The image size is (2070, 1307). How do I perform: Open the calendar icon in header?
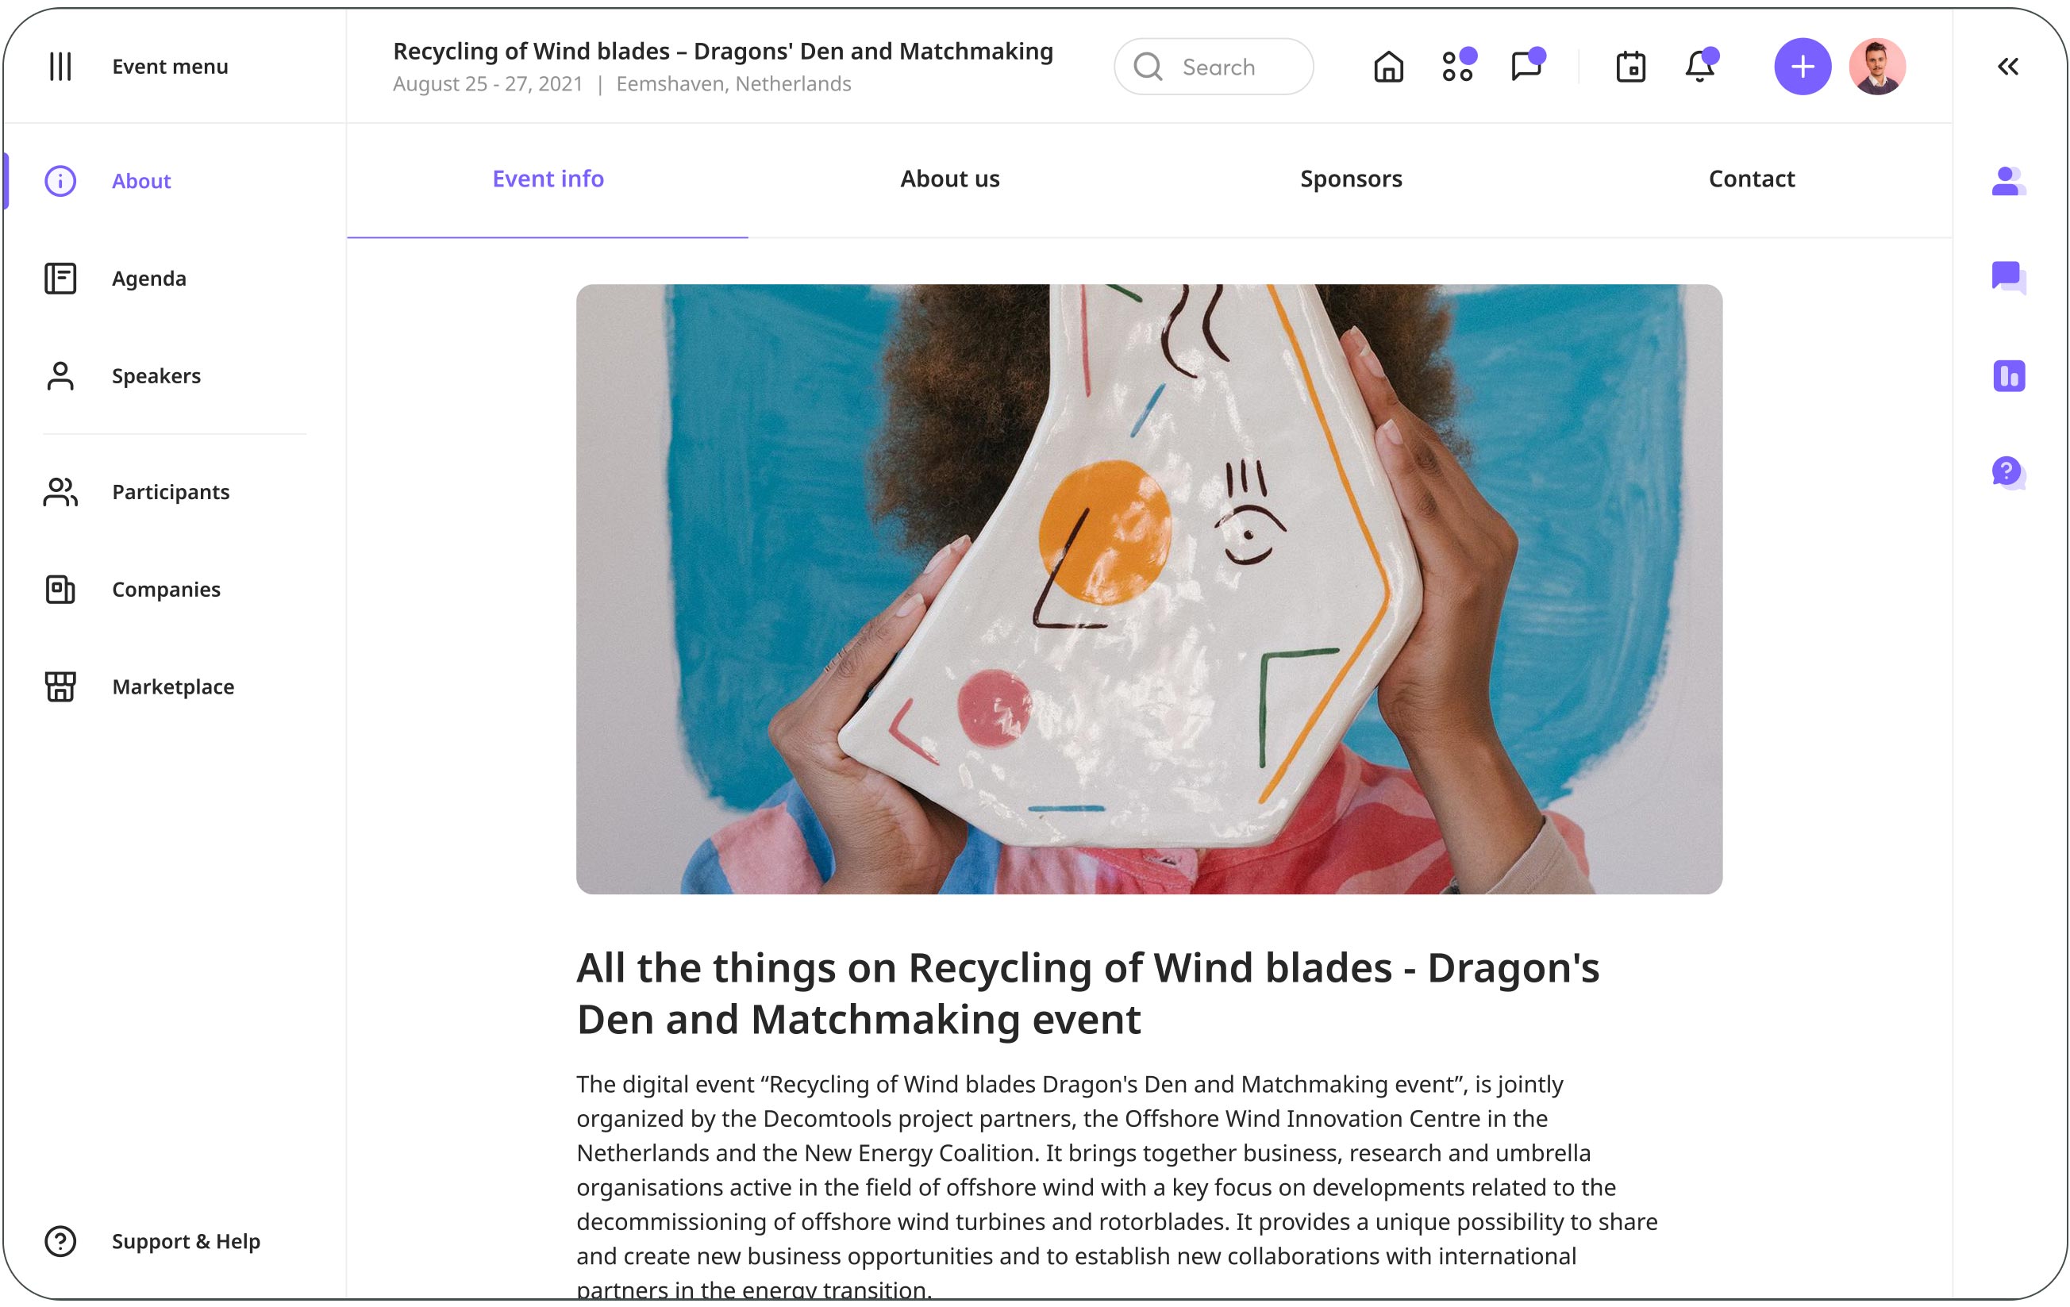1631,66
